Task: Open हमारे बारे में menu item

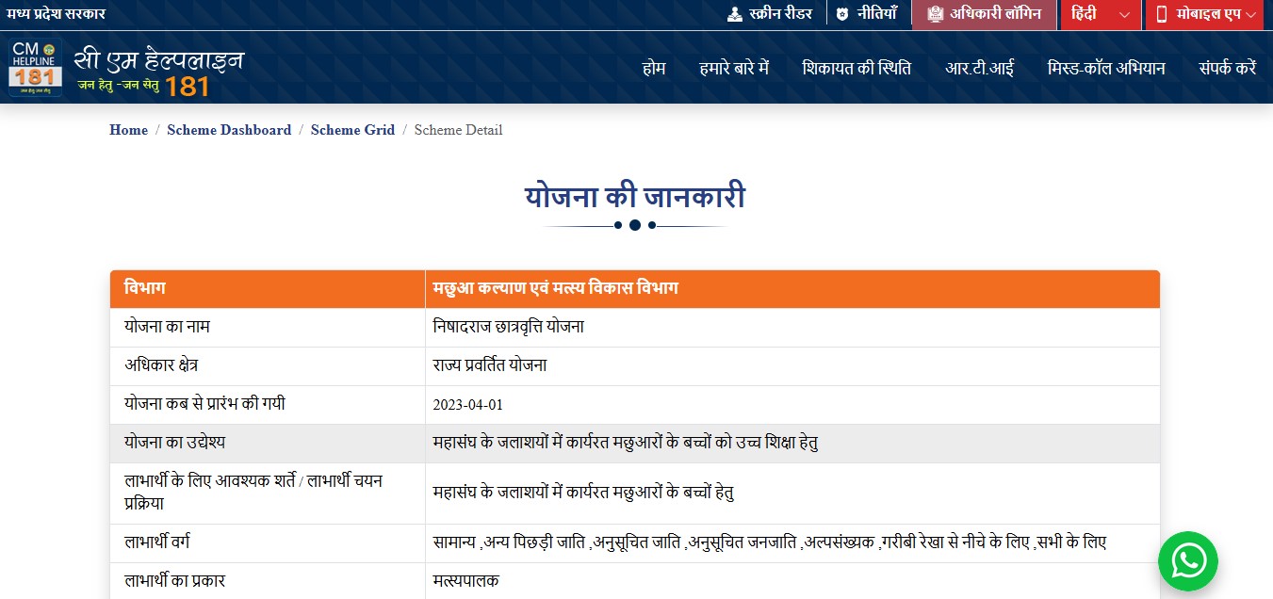Action: pos(734,68)
